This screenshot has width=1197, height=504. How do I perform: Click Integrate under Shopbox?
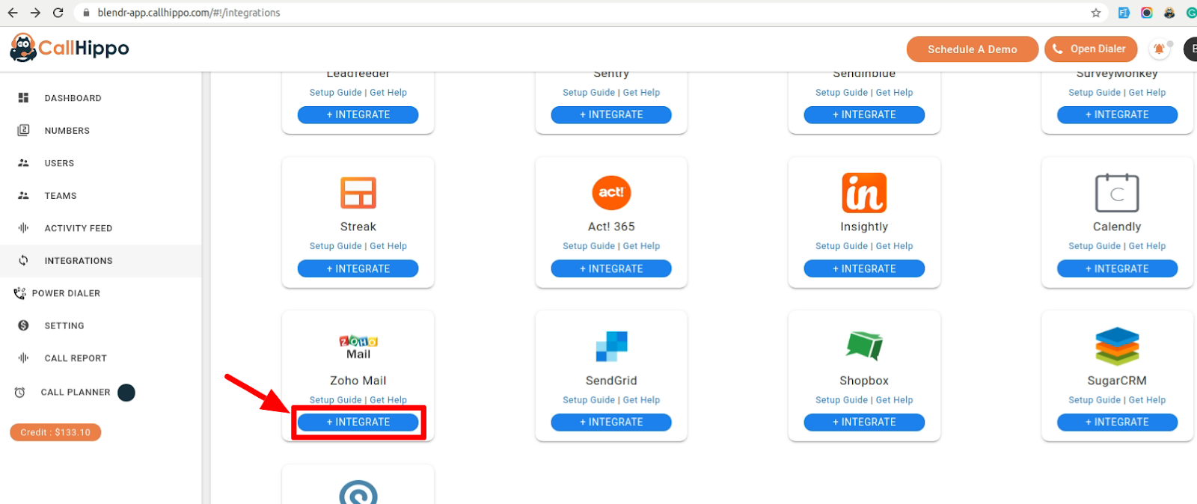pyautogui.click(x=864, y=422)
